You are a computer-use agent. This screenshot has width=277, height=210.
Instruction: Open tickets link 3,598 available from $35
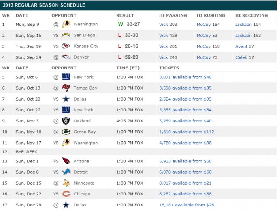click(x=185, y=88)
